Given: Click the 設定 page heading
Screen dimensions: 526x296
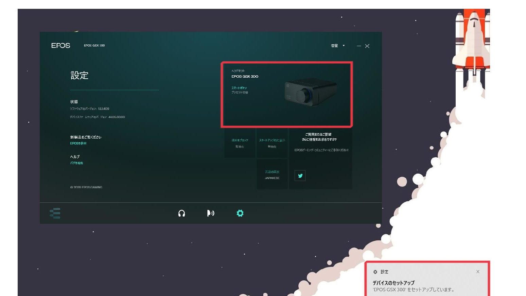Looking at the screenshot, I should pyautogui.click(x=80, y=75).
